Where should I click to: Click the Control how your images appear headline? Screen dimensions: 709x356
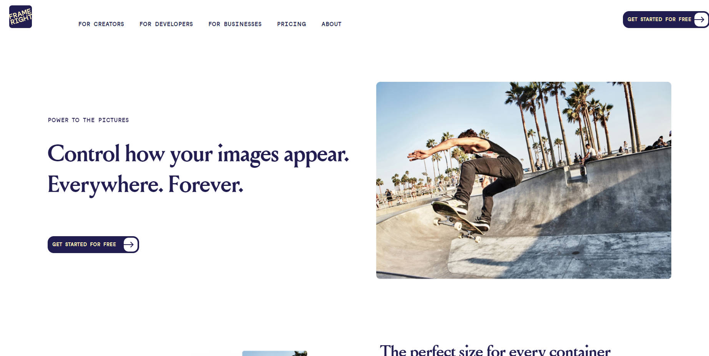[x=198, y=154]
